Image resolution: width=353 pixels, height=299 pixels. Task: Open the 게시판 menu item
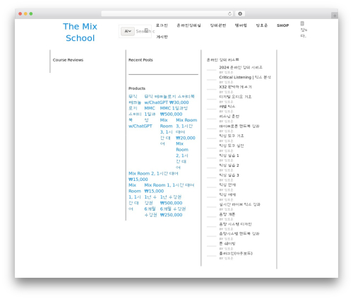coord(162,37)
